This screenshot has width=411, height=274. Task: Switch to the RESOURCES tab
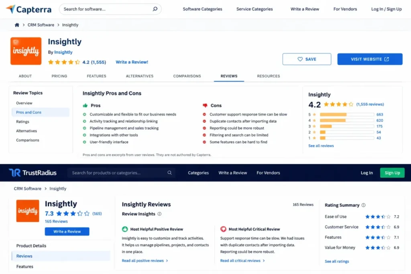click(269, 76)
